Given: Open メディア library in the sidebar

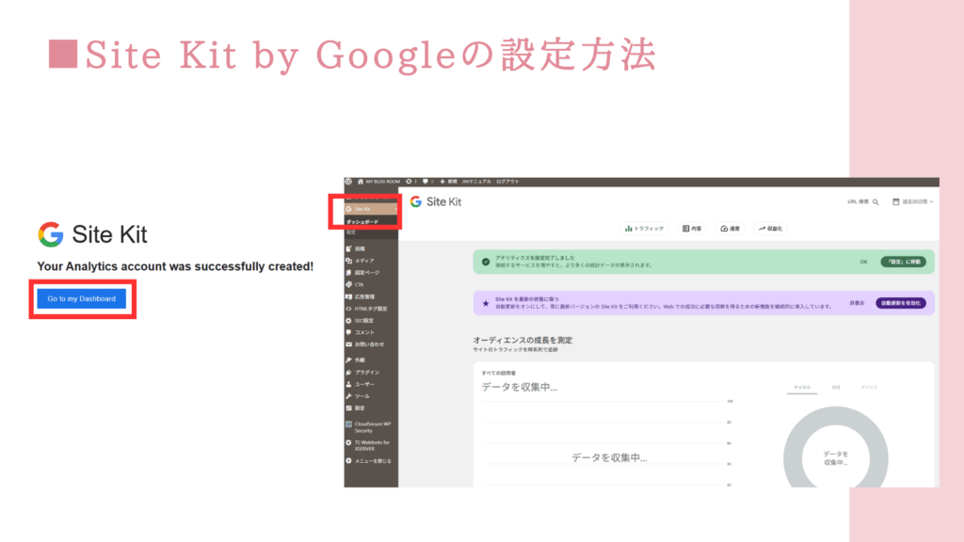Looking at the screenshot, I should tap(363, 260).
